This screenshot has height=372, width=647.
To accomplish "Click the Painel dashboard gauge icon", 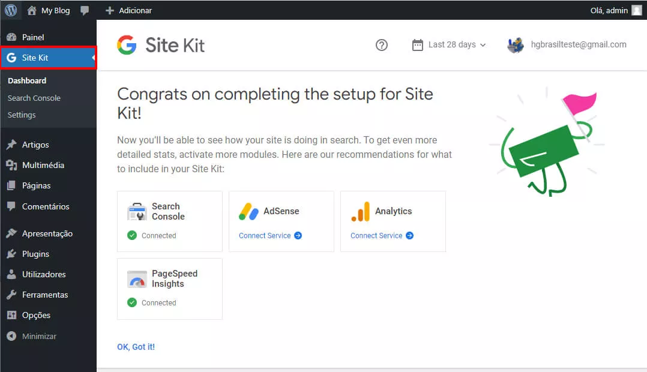I will (x=11, y=37).
